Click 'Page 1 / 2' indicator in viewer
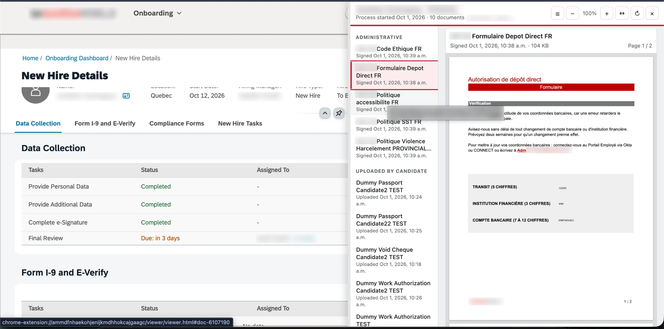This screenshot has height=329, width=664. point(640,46)
